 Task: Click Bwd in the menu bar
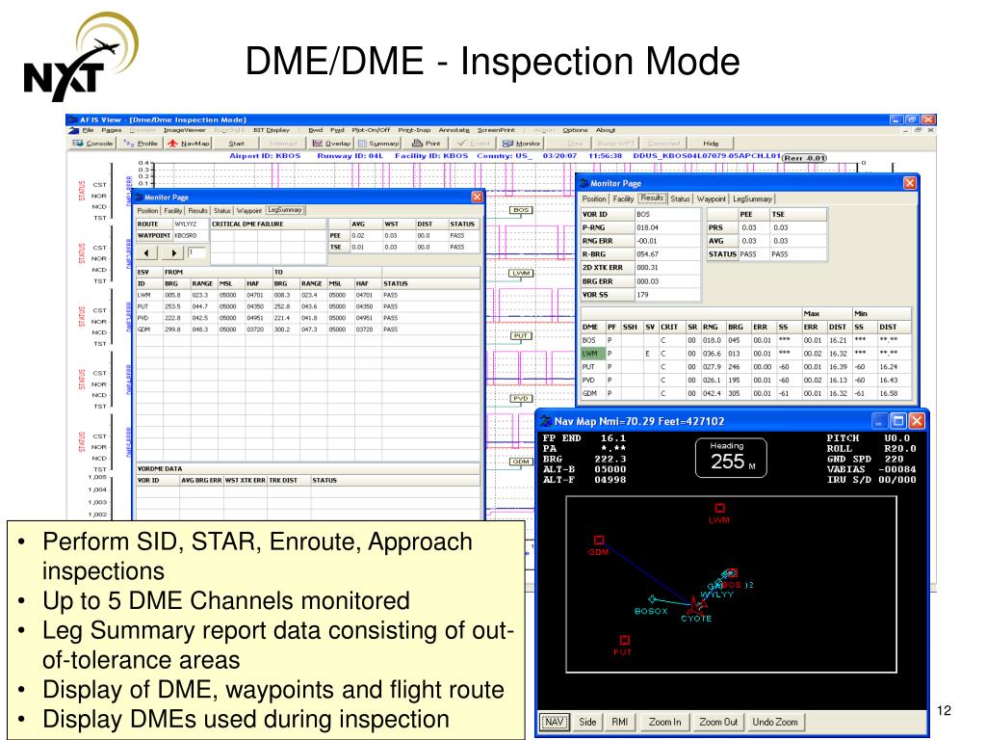[316, 130]
